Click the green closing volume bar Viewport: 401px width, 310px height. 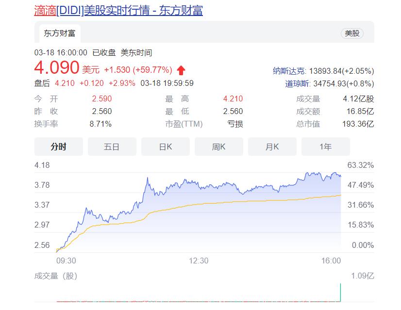[x=341, y=293]
